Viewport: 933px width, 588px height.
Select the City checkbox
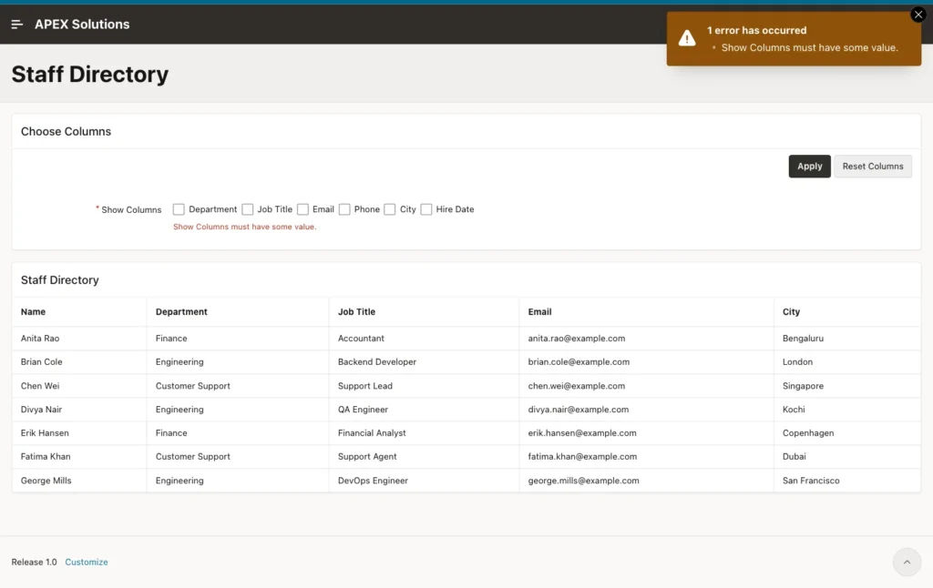(390, 209)
